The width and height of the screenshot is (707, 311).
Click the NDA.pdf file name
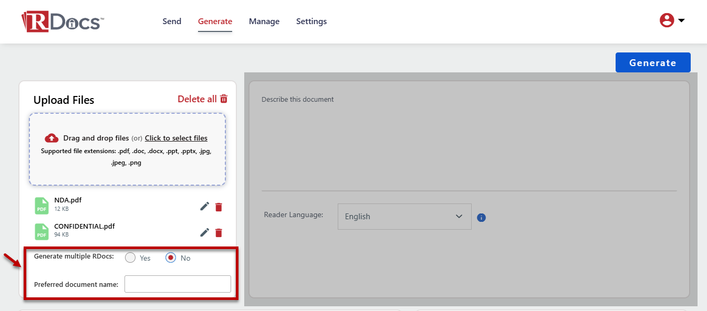[x=68, y=200]
